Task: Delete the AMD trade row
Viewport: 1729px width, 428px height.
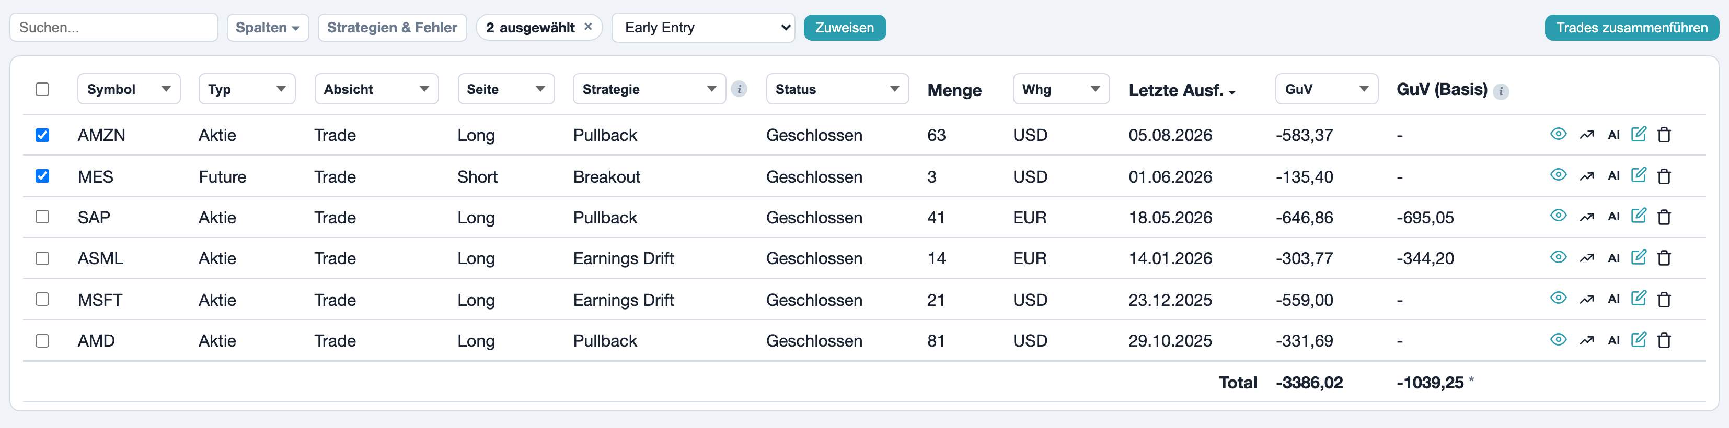Action: 1664,340
